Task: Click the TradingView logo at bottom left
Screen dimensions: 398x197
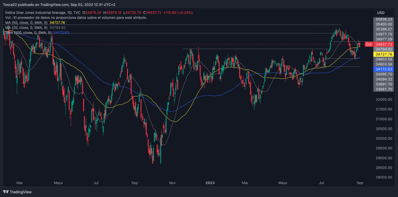Action: click(x=17, y=192)
